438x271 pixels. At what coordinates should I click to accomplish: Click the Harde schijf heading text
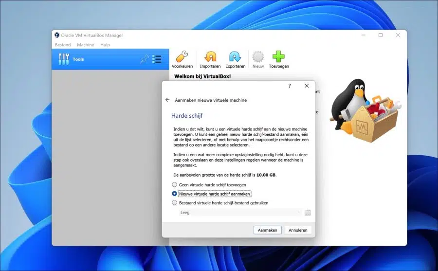(187, 116)
